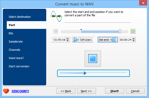
Task: Decrease start time 00:00:08 with down arrow
Action: pyautogui.click(x=68, y=41)
